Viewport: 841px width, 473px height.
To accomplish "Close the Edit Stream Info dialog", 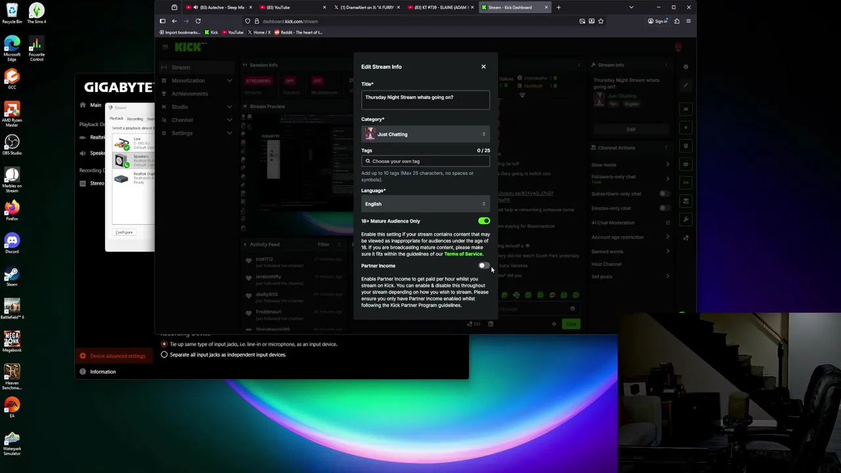I will [x=483, y=66].
